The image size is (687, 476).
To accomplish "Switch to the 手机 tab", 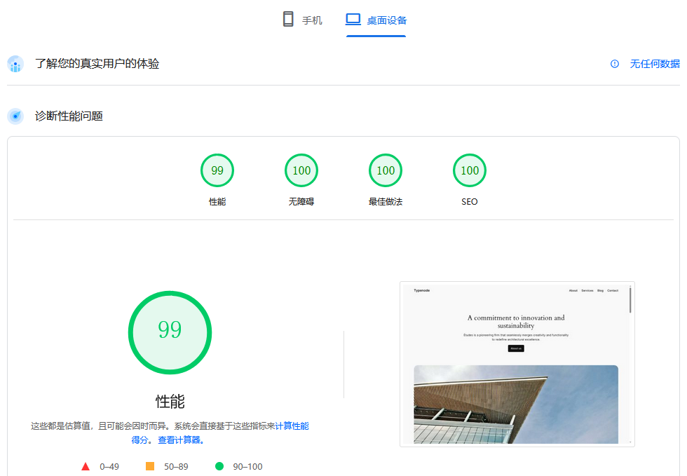I will (x=312, y=20).
